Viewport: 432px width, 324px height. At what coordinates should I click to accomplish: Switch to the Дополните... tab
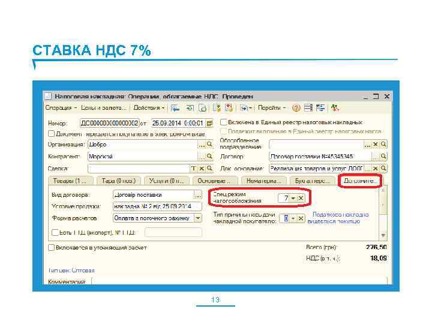(x=360, y=181)
